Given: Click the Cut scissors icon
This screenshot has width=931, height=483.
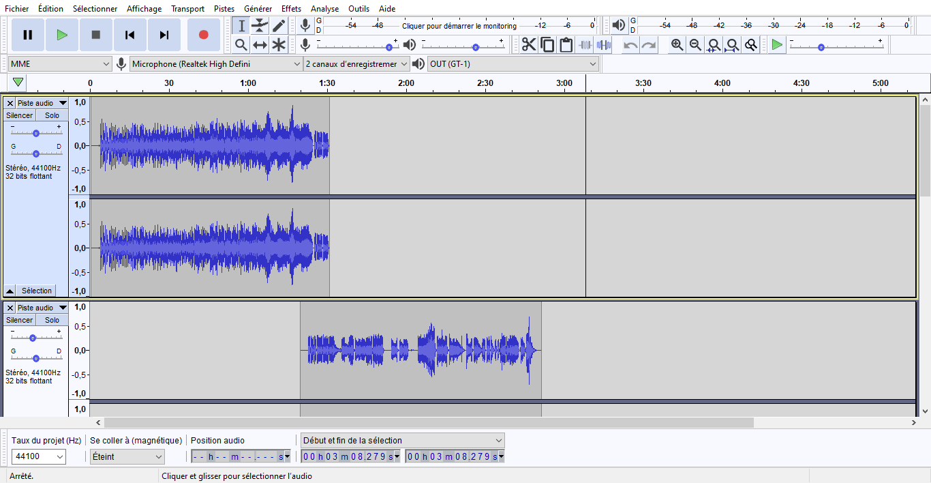Looking at the screenshot, I should pos(529,45).
